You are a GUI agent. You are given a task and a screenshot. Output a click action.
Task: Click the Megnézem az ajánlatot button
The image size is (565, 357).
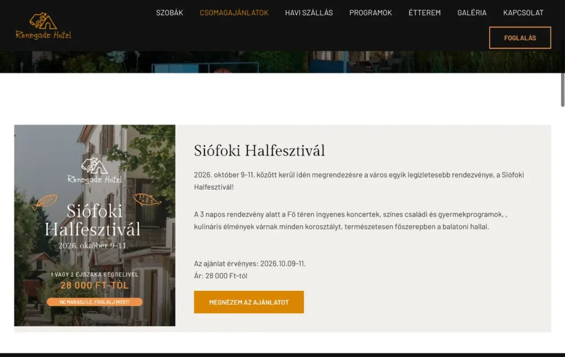(249, 302)
